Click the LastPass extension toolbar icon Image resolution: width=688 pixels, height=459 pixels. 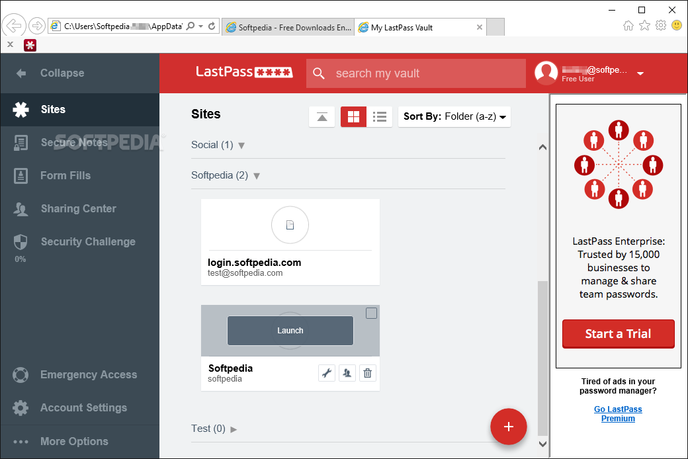click(x=30, y=45)
